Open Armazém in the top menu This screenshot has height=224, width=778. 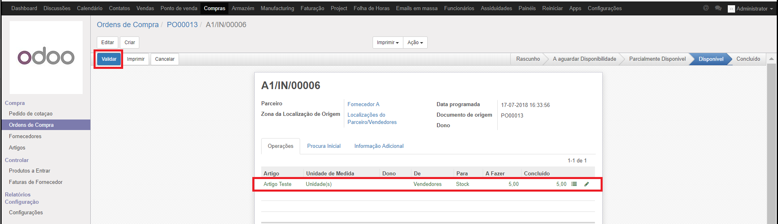pyautogui.click(x=243, y=8)
